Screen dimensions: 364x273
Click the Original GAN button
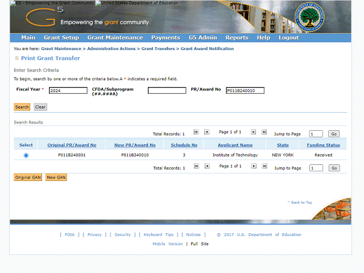point(28,177)
